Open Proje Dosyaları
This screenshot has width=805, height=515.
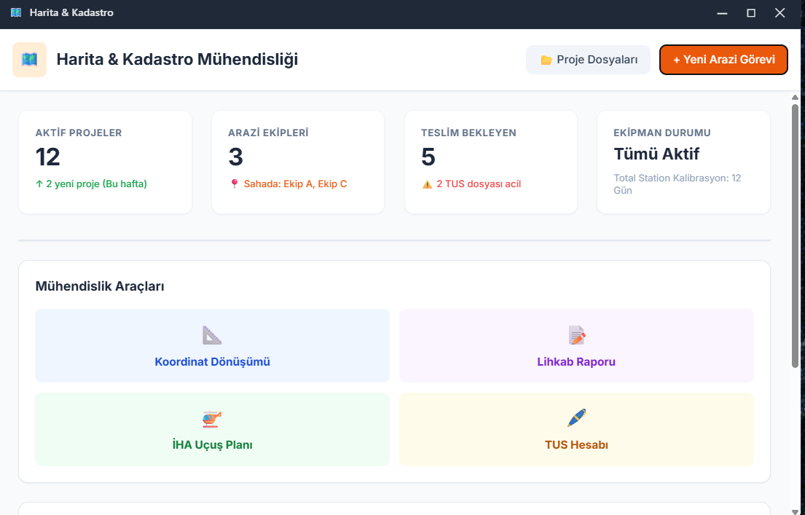(588, 60)
